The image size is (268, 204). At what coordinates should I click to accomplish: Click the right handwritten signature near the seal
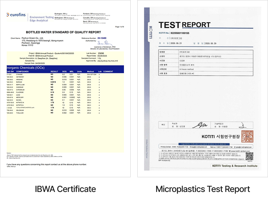click(240, 126)
